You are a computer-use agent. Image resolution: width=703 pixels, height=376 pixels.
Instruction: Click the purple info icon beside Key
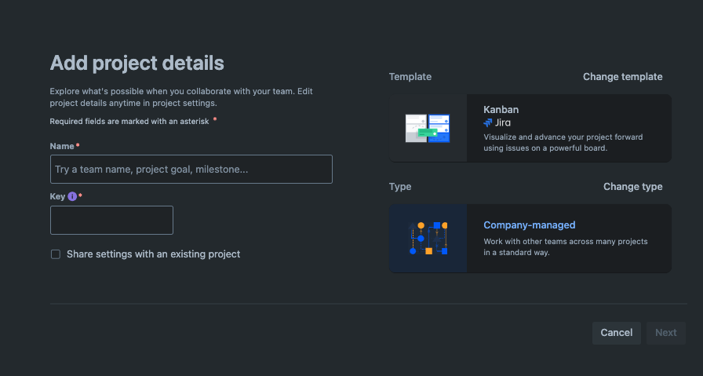pyautogui.click(x=72, y=196)
